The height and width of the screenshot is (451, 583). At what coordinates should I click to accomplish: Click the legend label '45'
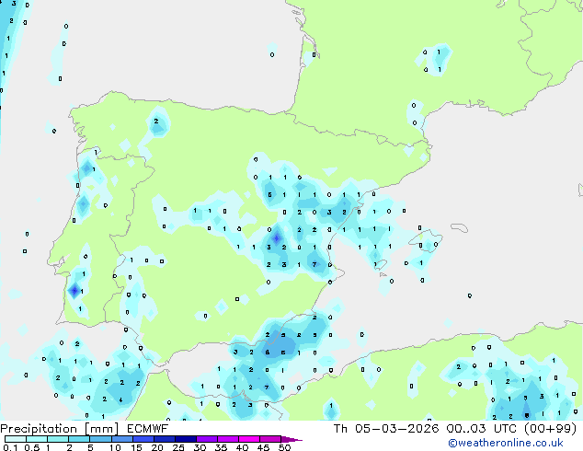[264, 447]
